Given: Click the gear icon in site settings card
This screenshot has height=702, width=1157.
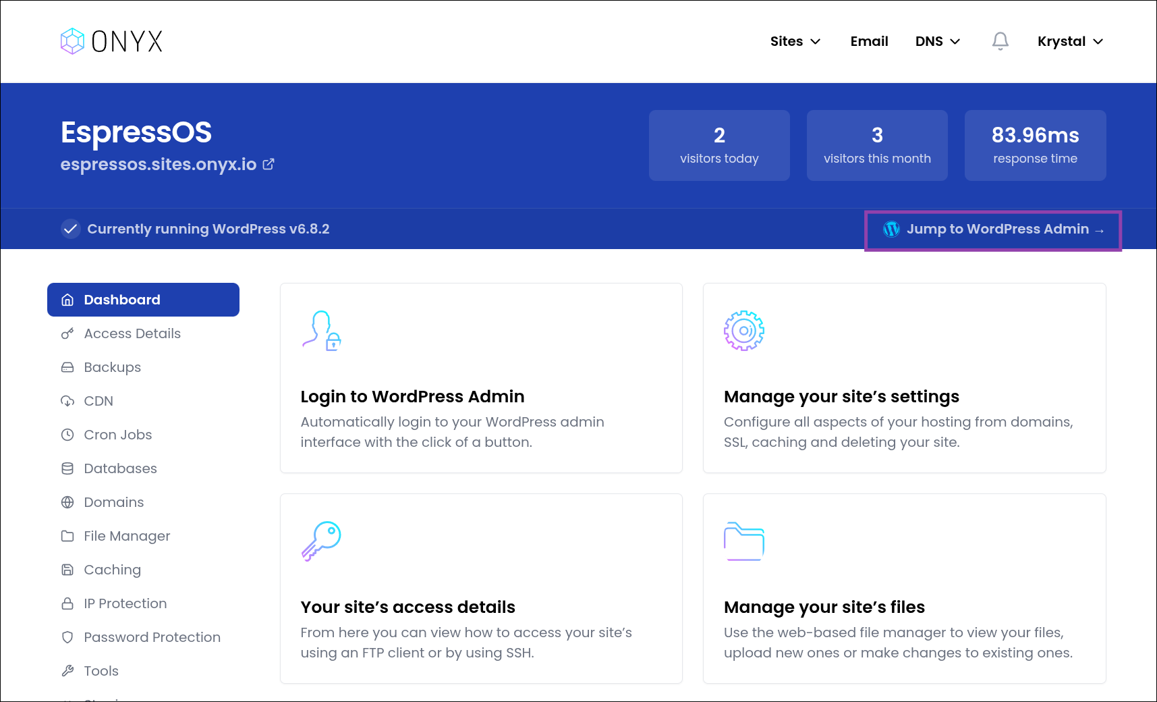Looking at the screenshot, I should click(x=744, y=331).
